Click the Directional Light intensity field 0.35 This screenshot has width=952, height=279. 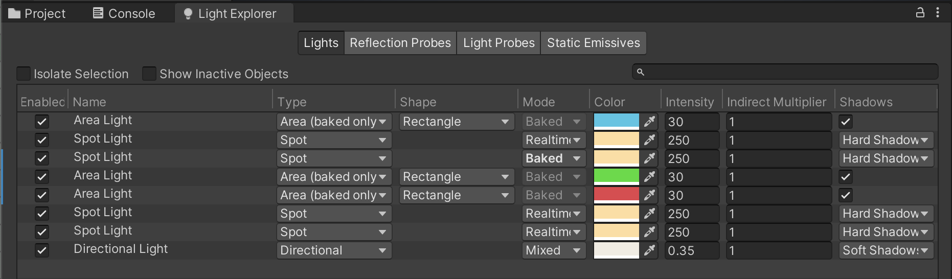click(x=691, y=250)
